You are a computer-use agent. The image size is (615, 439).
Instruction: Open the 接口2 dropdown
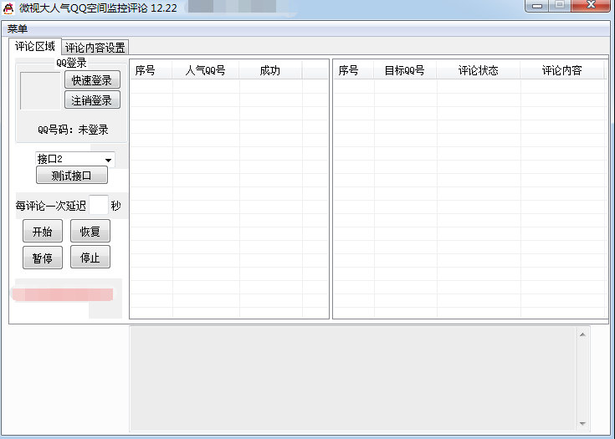(x=75, y=159)
